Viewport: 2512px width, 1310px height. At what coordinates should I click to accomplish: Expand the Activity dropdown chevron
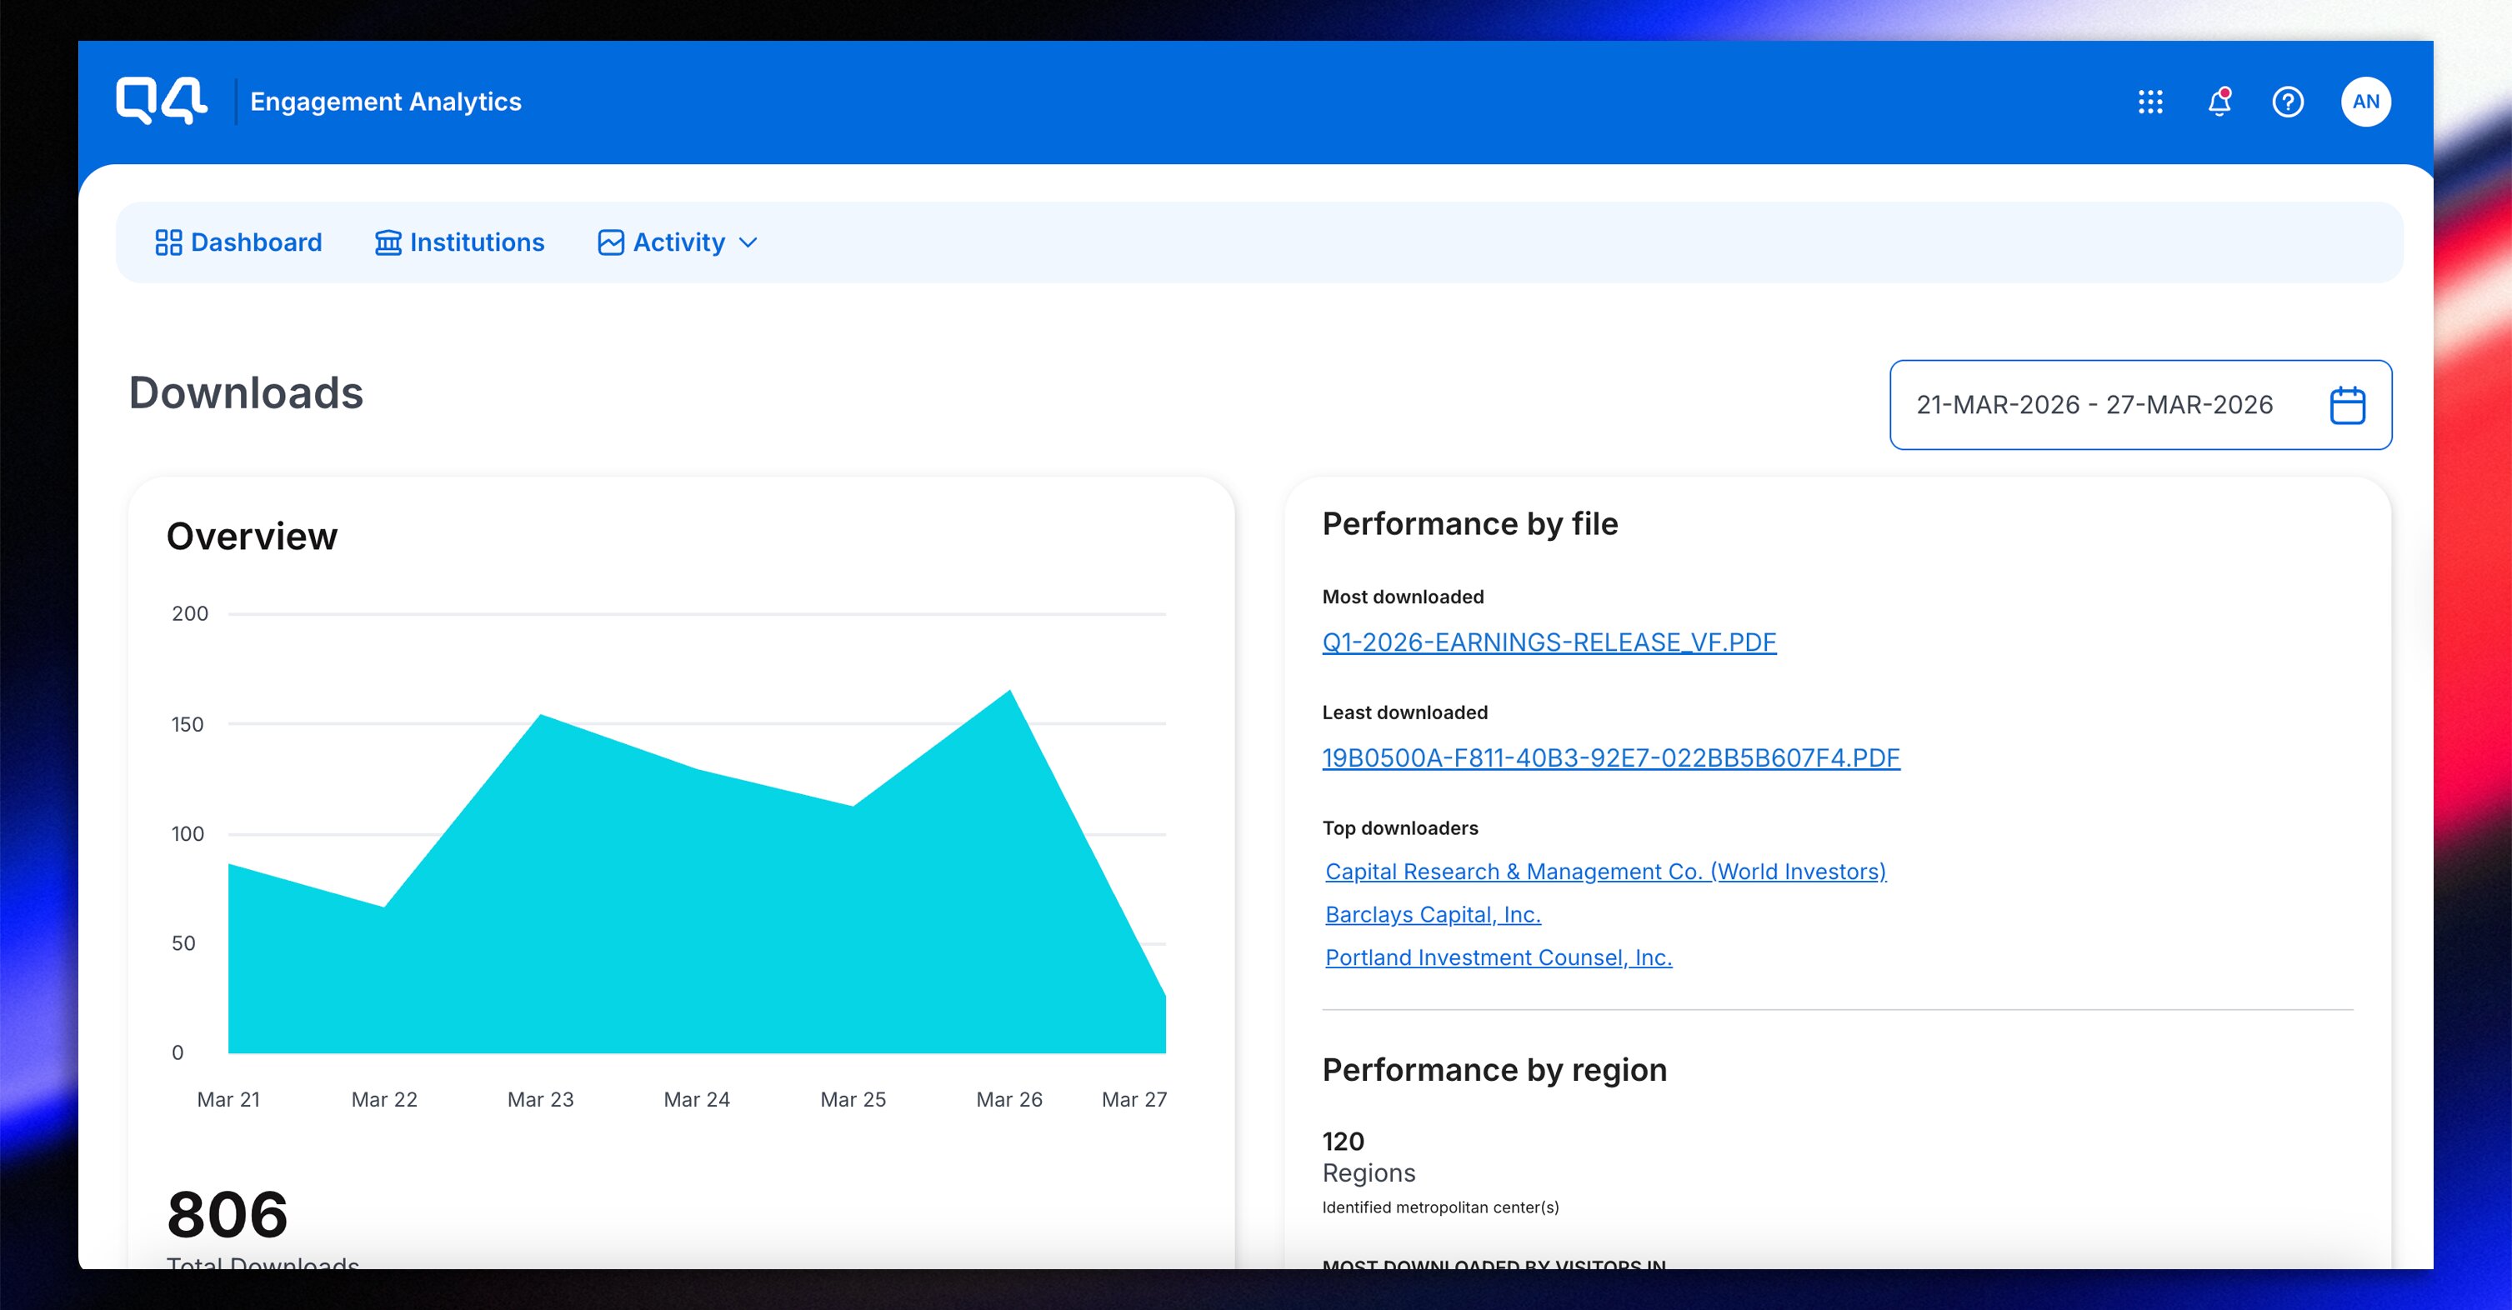click(x=748, y=242)
